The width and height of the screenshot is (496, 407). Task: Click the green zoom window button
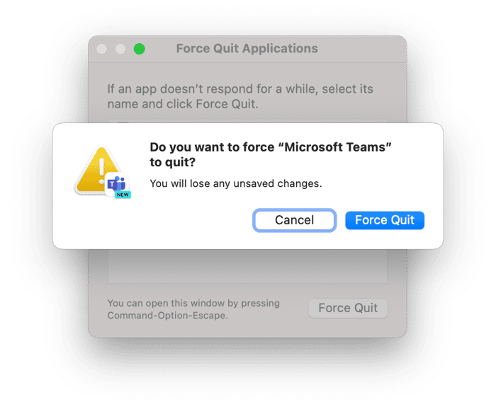140,49
